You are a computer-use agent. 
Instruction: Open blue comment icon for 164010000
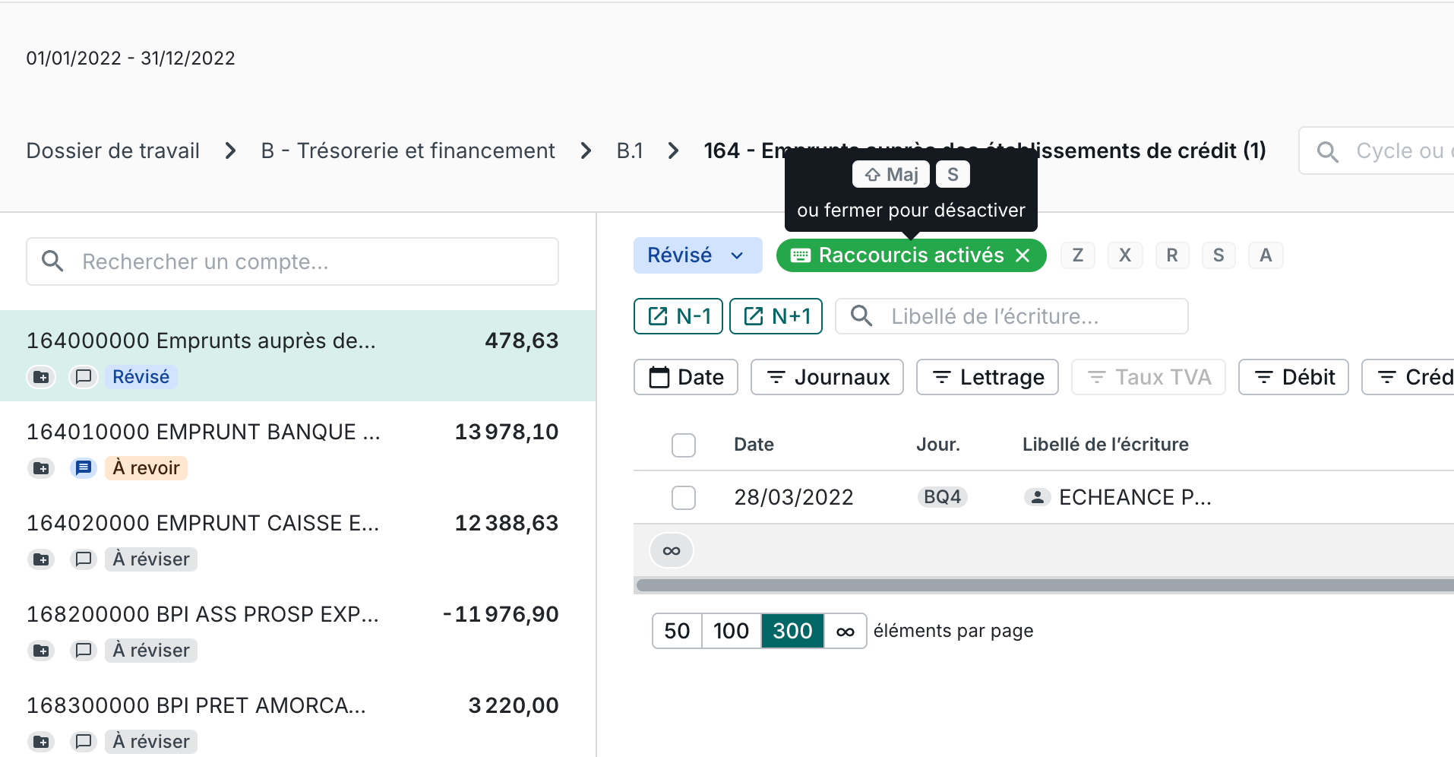pyautogui.click(x=84, y=468)
